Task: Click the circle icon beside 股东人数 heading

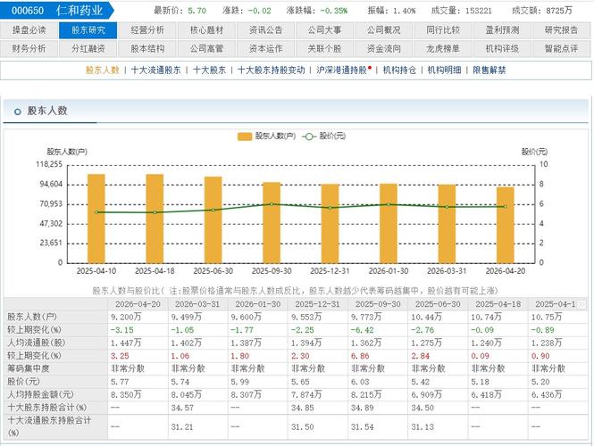Action: coord(17,111)
